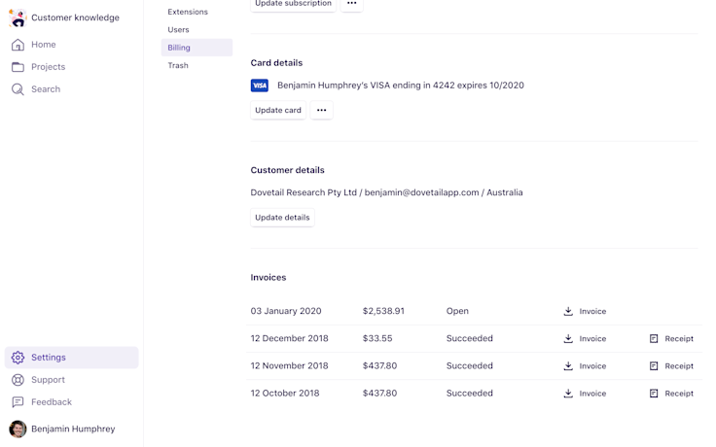Click Benjamin Humphrey profile avatar
This screenshot has width=716, height=447.
coord(18,429)
